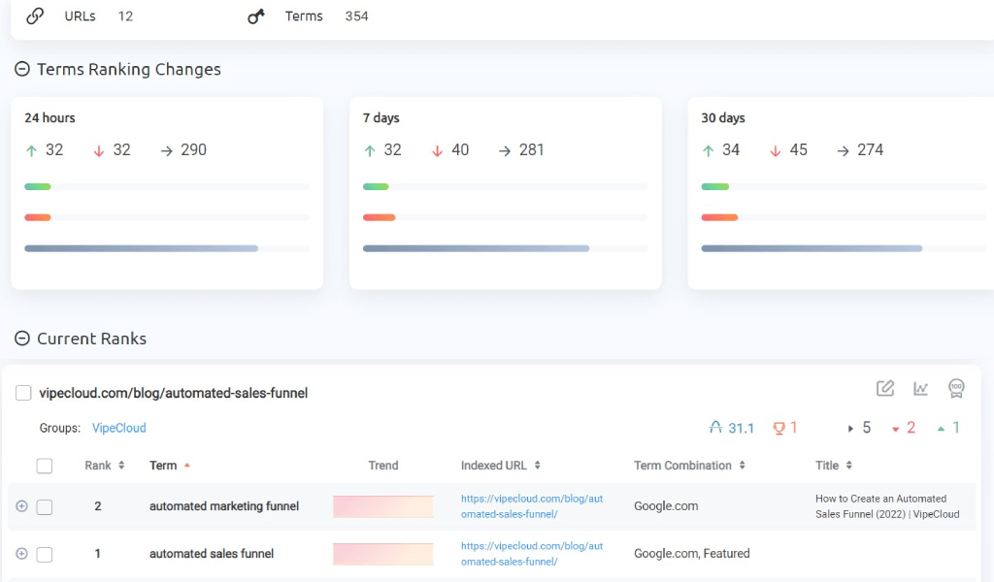
Task: Click the How to Create an Automated title
Action: (x=887, y=506)
